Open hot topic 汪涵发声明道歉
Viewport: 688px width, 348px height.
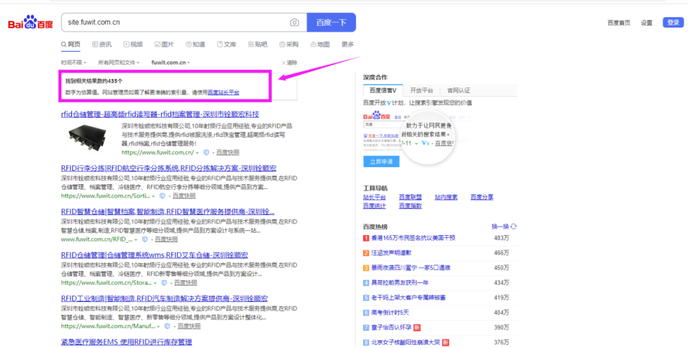click(391, 253)
